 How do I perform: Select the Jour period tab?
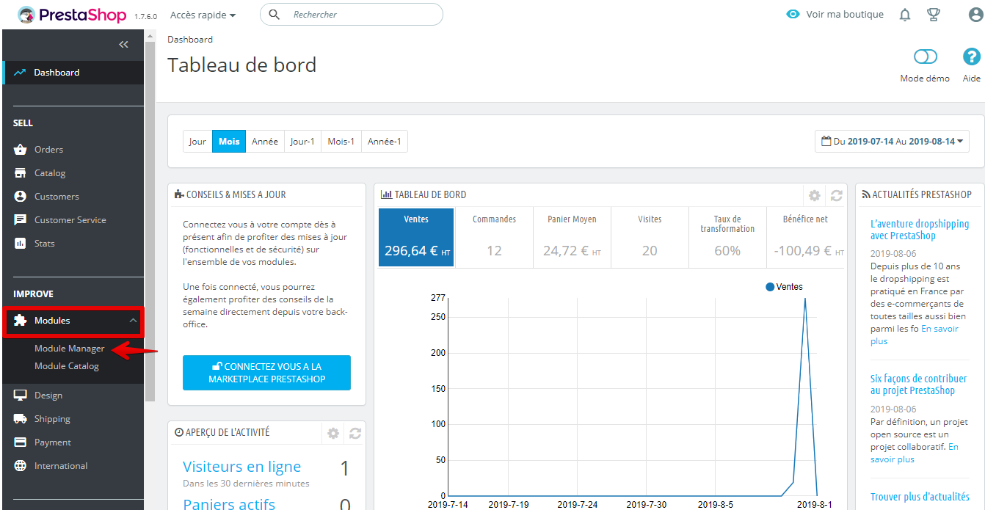click(197, 142)
